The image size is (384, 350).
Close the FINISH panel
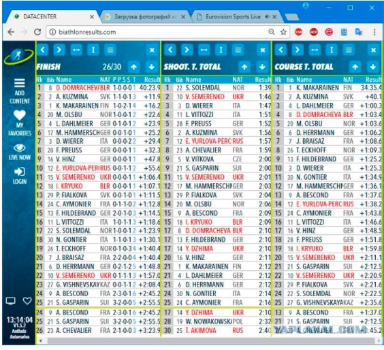click(x=152, y=50)
